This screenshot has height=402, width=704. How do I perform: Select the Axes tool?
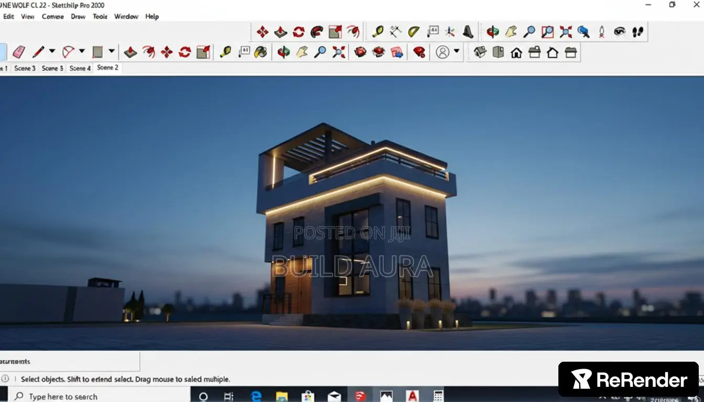click(x=450, y=32)
